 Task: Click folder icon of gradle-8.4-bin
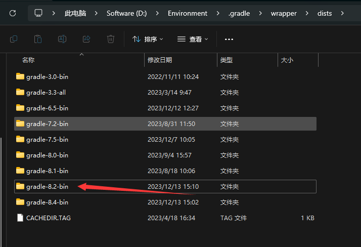point(20,201)
